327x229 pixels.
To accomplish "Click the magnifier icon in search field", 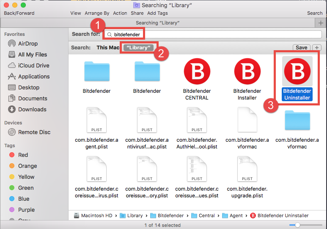I will (x=110, y=35).
